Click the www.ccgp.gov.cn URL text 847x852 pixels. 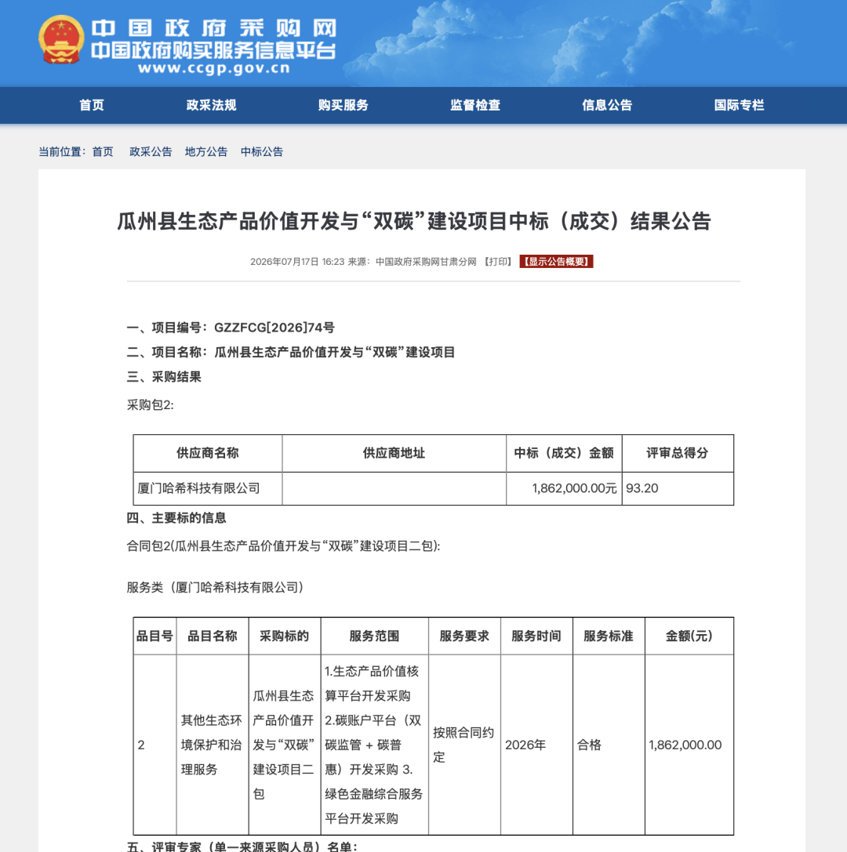pos(214,68)
